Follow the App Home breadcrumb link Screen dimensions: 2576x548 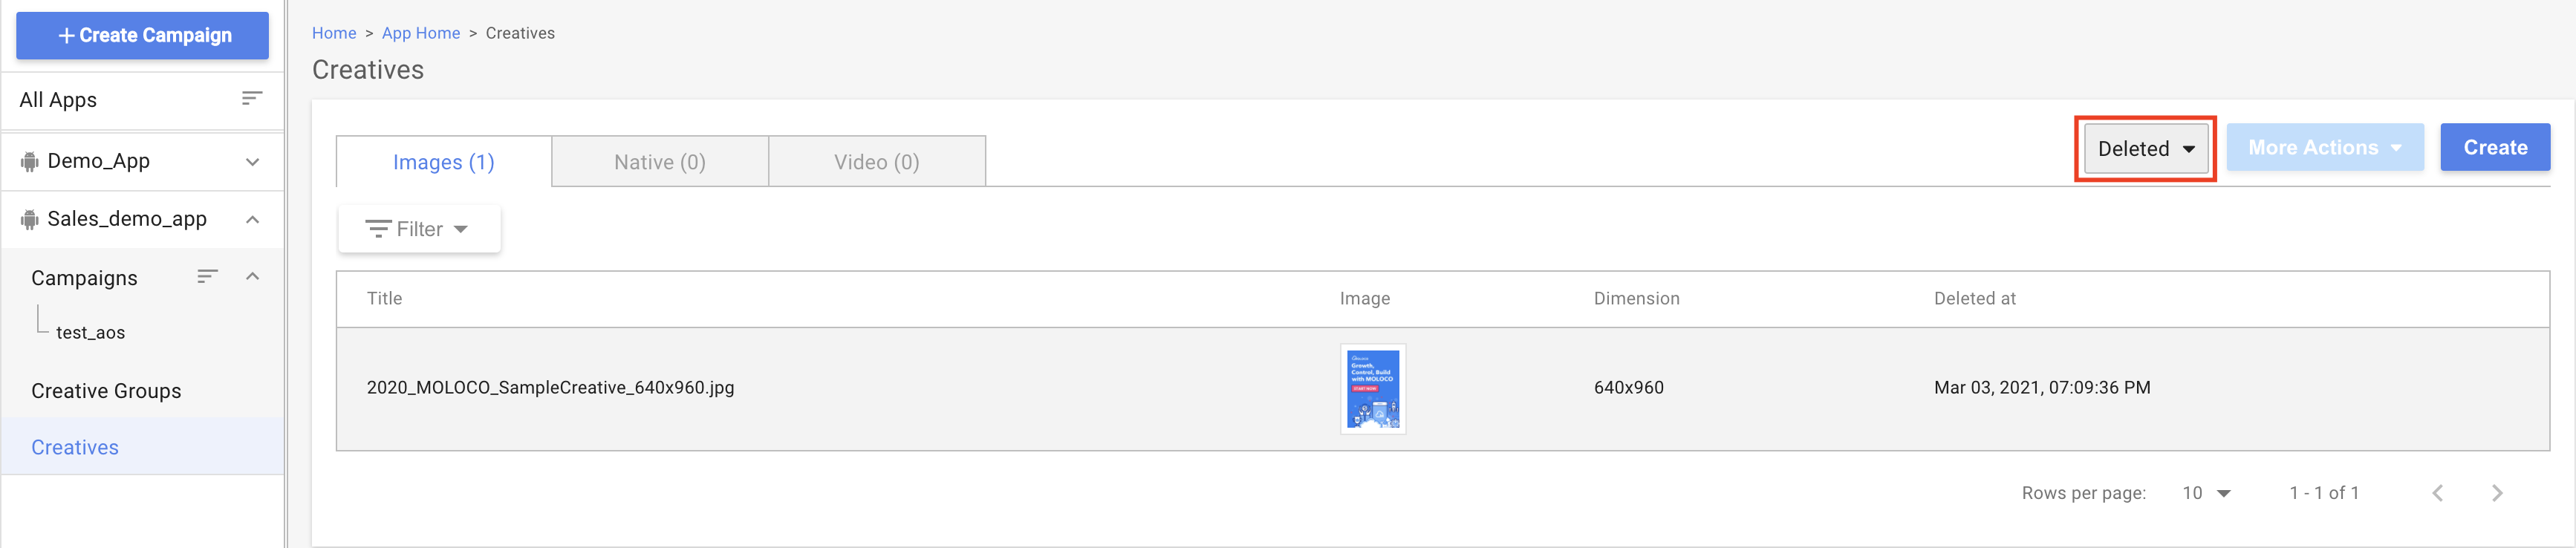pyautogui.click(x=421, y=33)
